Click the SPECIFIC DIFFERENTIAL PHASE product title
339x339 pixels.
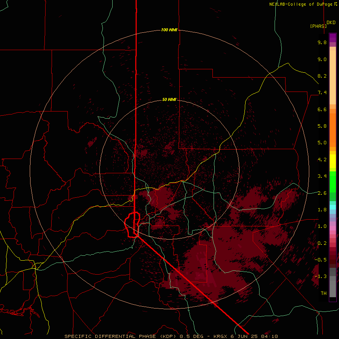click(110, 336)
